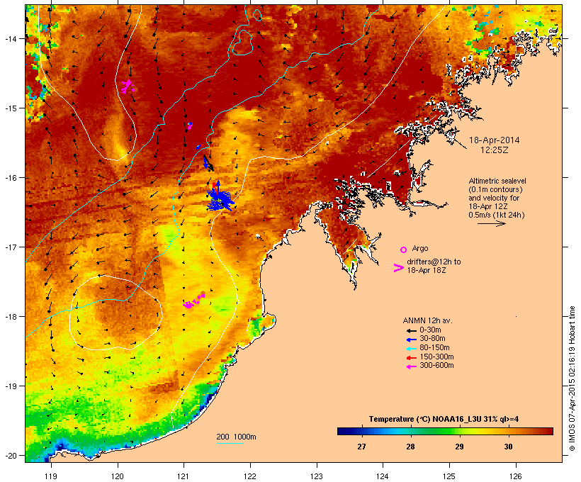Click the longitude axis label 120
581x482 pixels.
point(118,476)
